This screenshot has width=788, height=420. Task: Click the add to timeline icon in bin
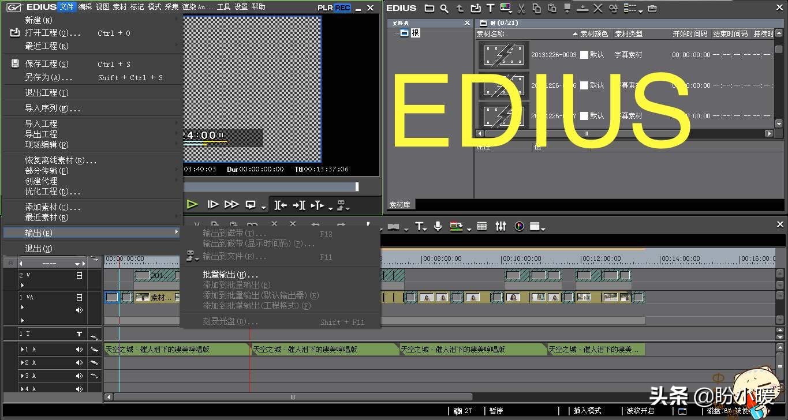(x=582, y=8)
